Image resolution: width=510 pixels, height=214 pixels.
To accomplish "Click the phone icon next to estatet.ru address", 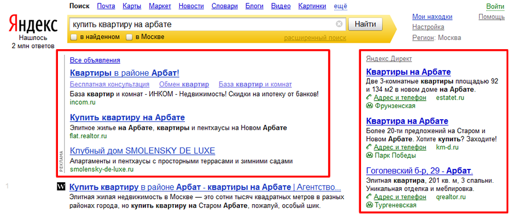I will (369, 97).
